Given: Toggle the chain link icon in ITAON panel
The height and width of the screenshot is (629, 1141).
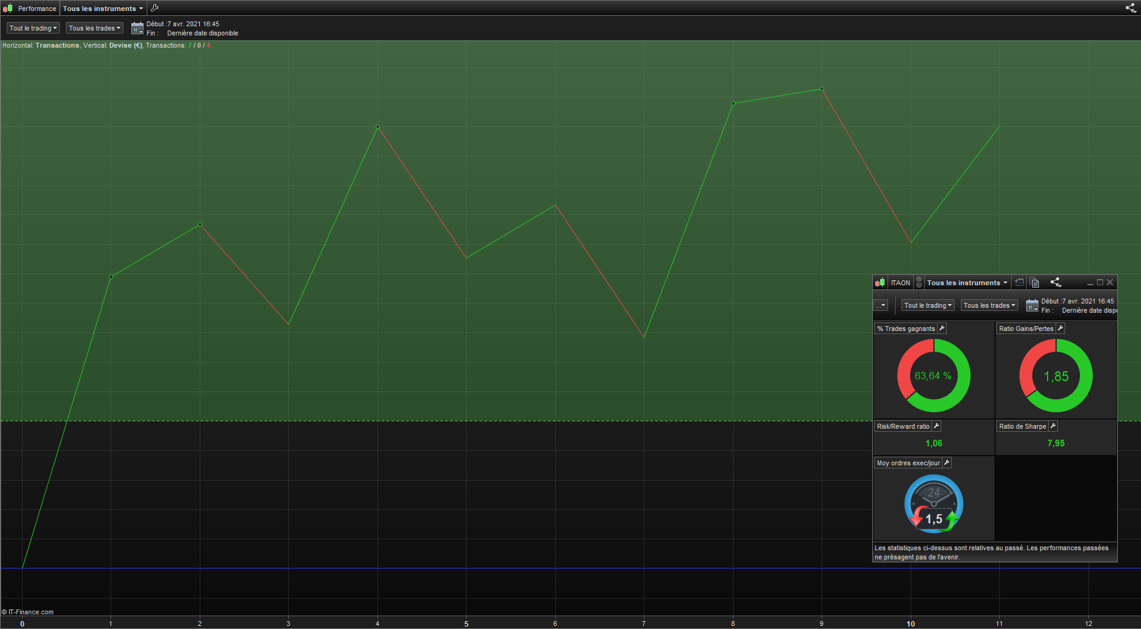Looking at the screenshot, I should pyautogui.click(x=919, y=282).
